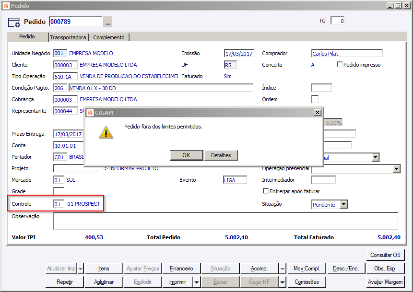Click the Emissão date field
The image size is (413, 292).
[239, 53]
